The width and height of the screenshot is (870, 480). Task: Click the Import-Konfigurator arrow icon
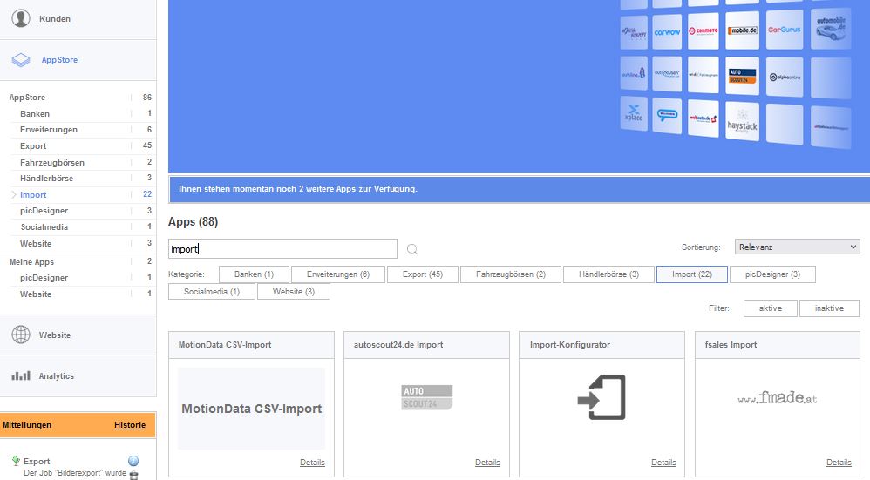point(602,397)
